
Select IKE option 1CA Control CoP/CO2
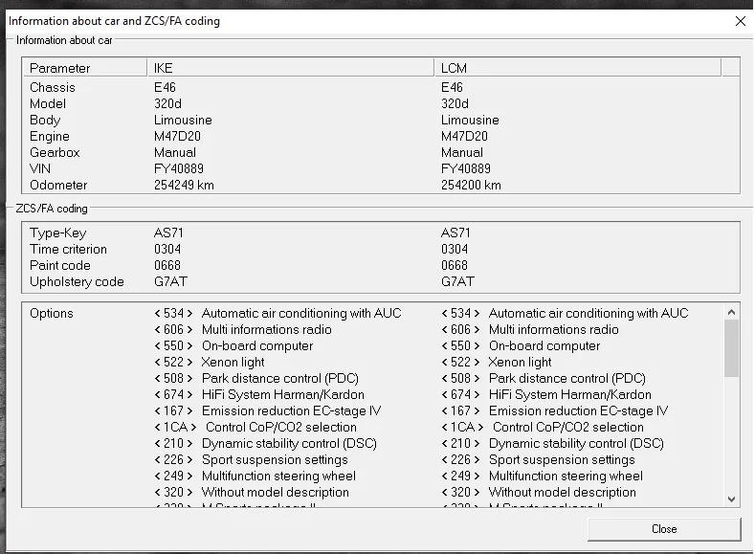point(255,428)
